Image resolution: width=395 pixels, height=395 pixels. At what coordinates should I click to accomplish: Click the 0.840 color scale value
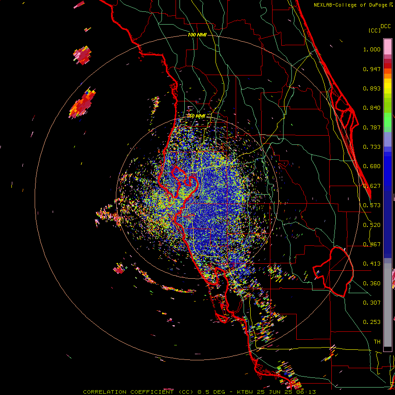(x=372, y=108)
